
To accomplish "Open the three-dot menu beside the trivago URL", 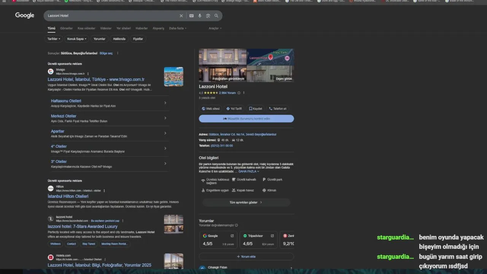I will [88, 73].
